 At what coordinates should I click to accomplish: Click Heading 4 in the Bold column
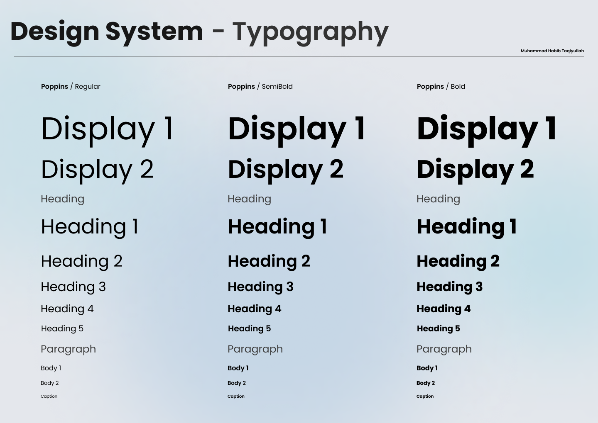(443, 309)
